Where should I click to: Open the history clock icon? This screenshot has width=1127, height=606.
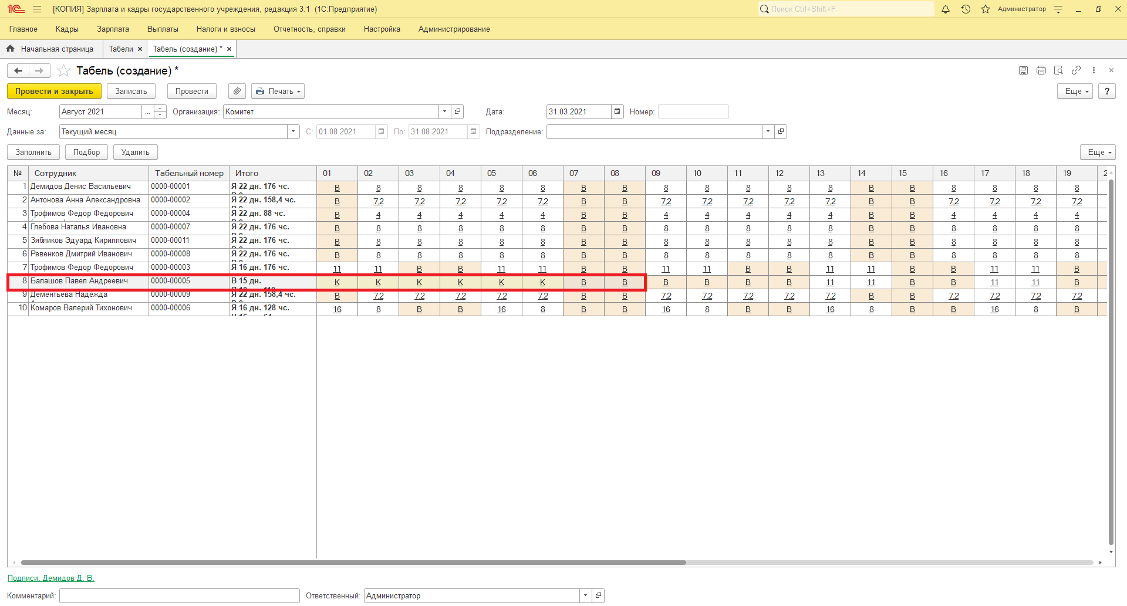966,9
